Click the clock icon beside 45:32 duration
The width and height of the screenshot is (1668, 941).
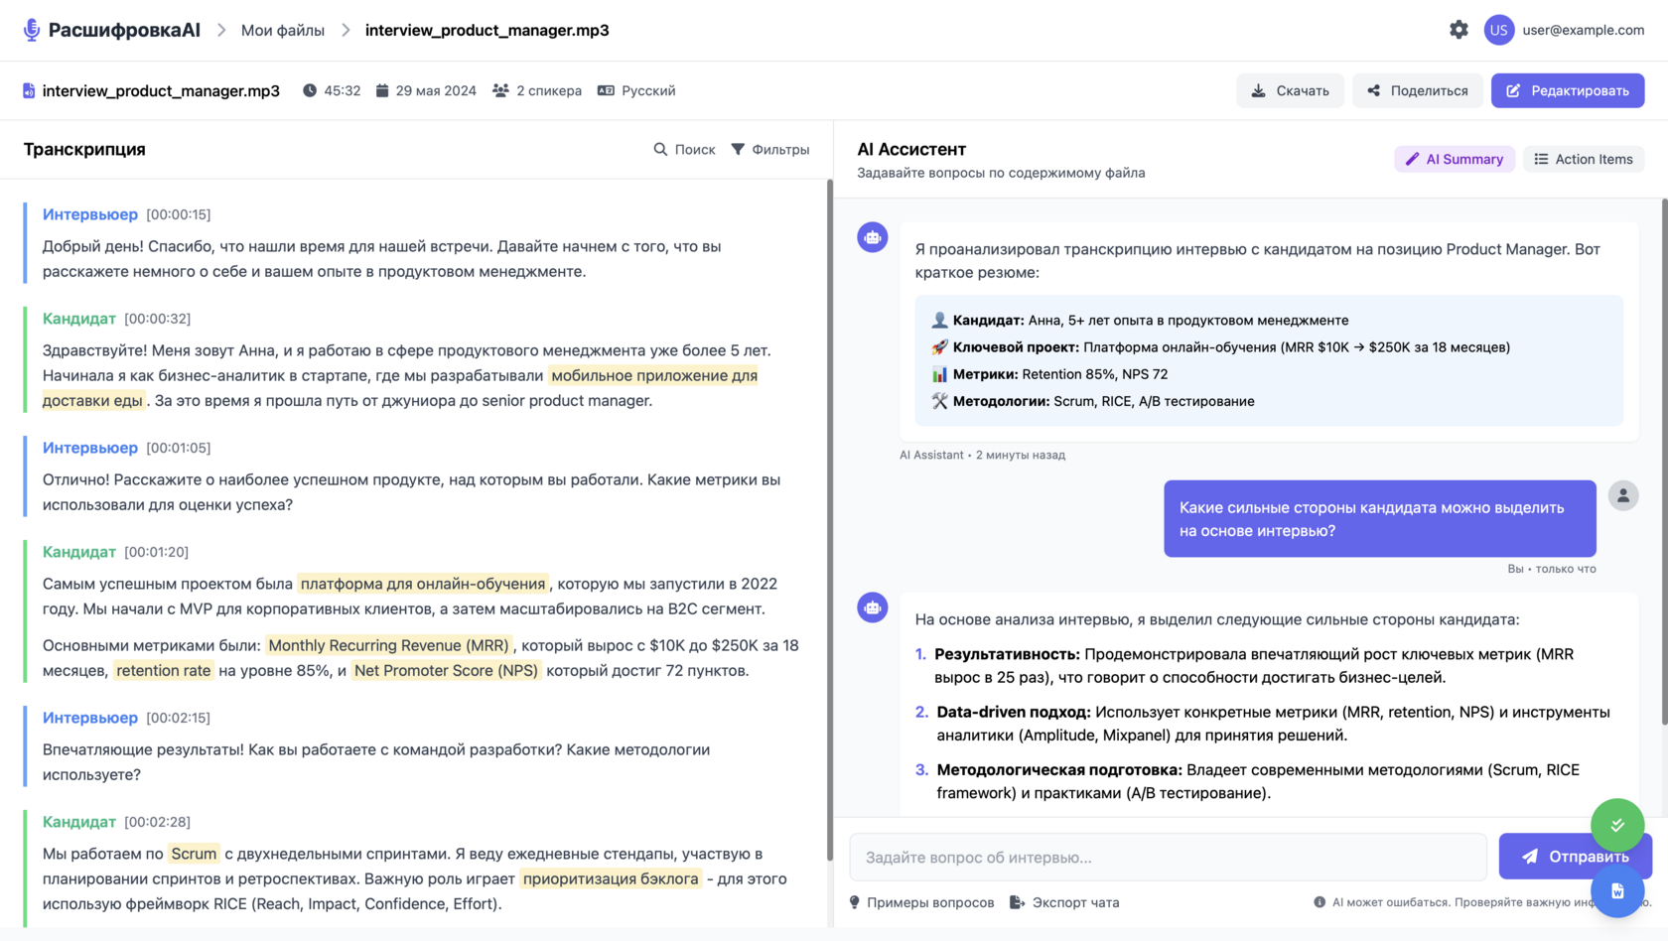[310, 90]
